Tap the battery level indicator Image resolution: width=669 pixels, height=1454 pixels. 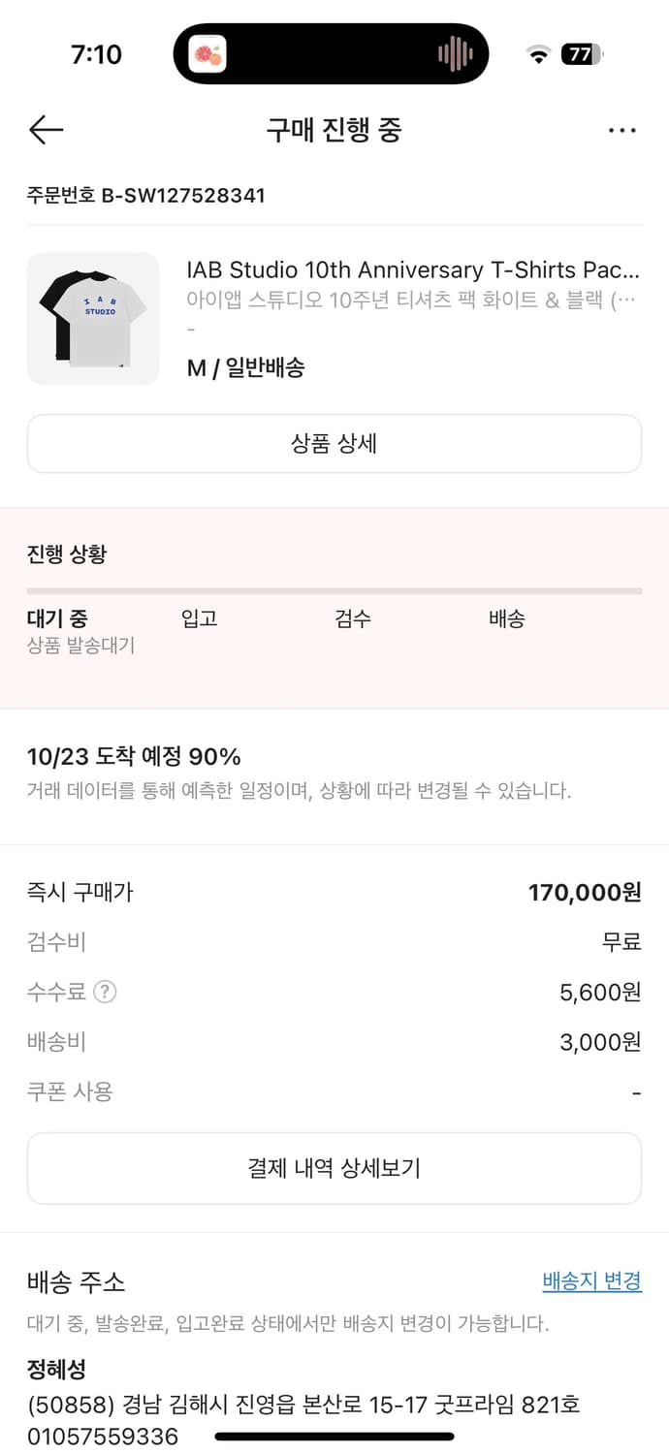click(582, 54)
